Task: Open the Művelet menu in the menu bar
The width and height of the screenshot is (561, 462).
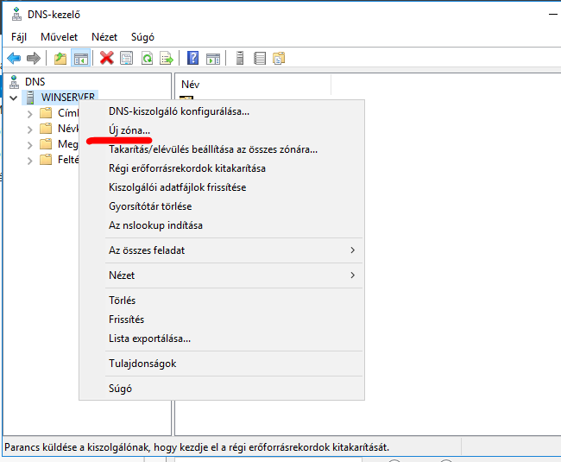Action: [x=58, y=37]
